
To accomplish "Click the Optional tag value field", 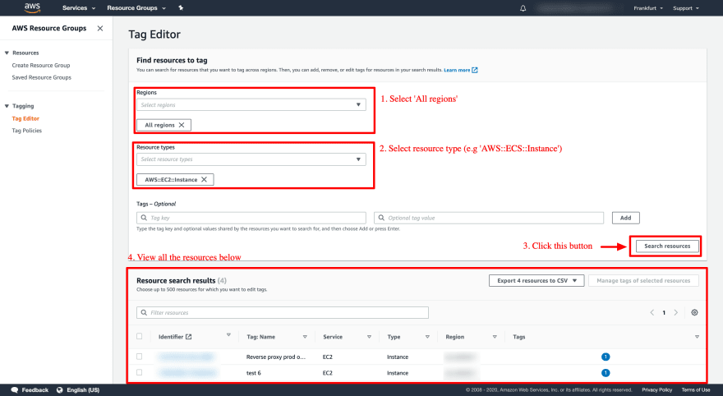I will [x=489, y=218].
